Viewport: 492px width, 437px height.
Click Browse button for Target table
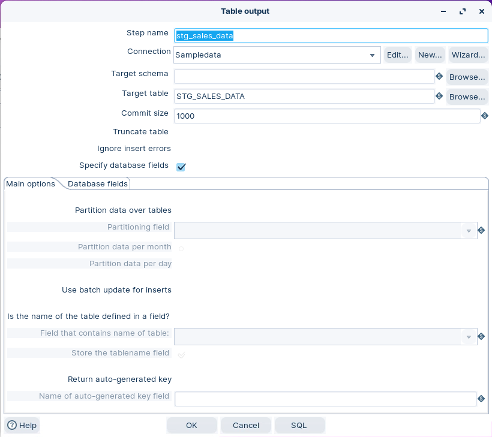(467, 97)
